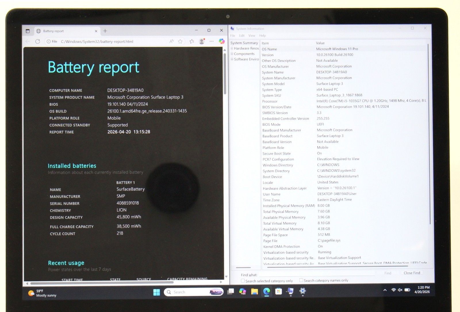The height and width of the screenshot is (312, 460).
Task: Click the Find what input field
Action: click(x=317, y=274)
